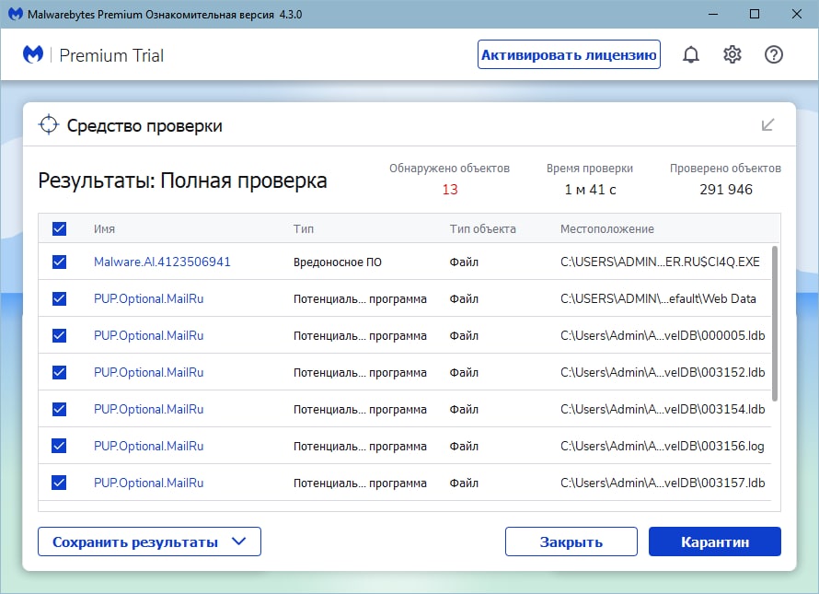Click the Malwarebytes logo beside Premium Trial
This screenshot has width=819, height=594.
pos(33,54)
